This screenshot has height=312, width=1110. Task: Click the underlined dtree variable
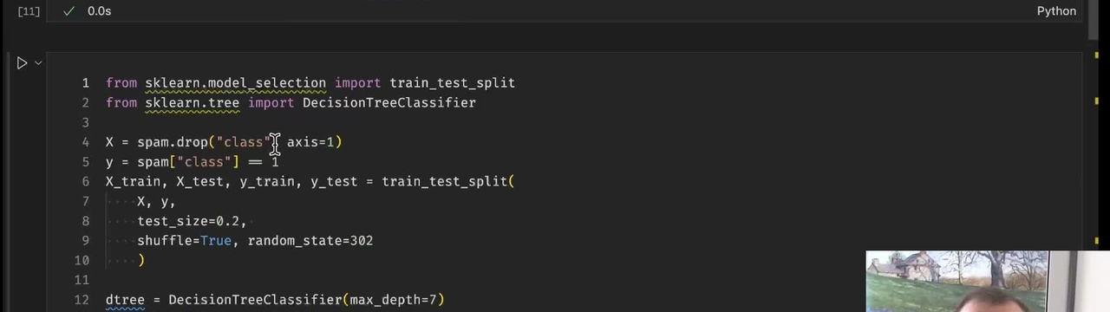point(125,300)
